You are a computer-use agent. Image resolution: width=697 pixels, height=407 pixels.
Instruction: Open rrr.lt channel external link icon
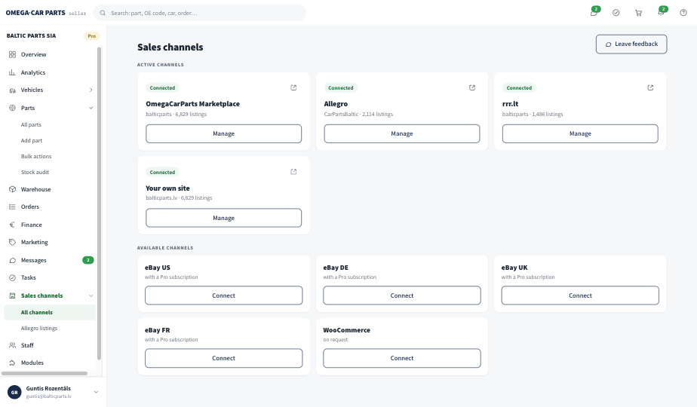pyautogui.click(x=650, y=87)
